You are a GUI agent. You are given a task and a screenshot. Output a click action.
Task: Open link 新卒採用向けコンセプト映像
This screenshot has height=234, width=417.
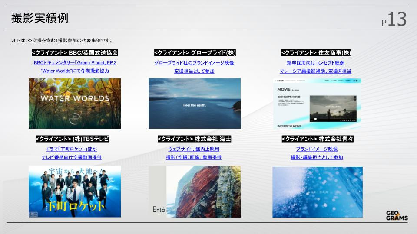pos(315,62)
